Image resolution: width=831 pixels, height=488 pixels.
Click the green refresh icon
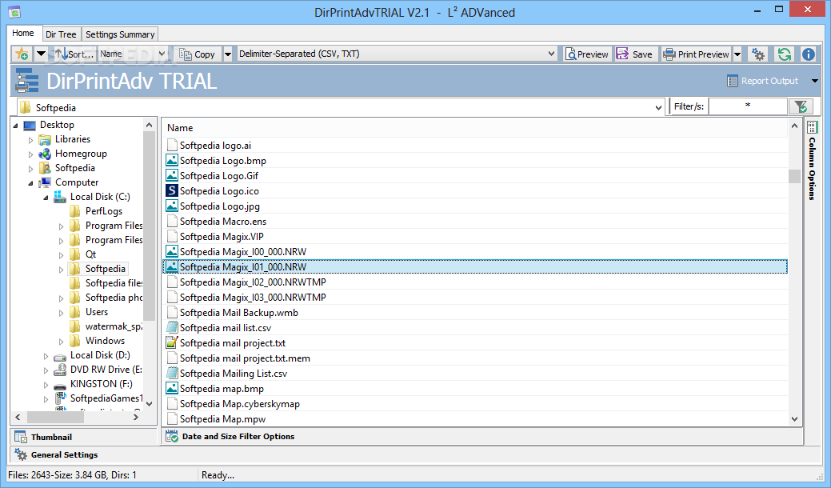tap(785, 54)
